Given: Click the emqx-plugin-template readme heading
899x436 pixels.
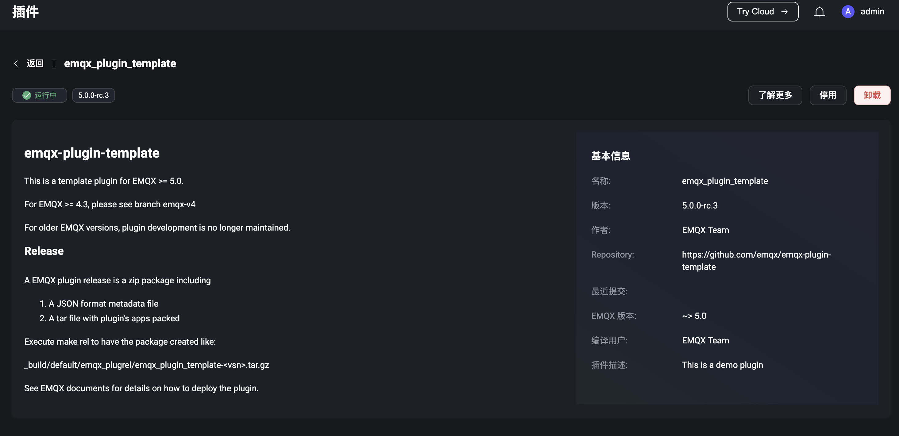Looking at the screenshot, I should coord(92,153).
